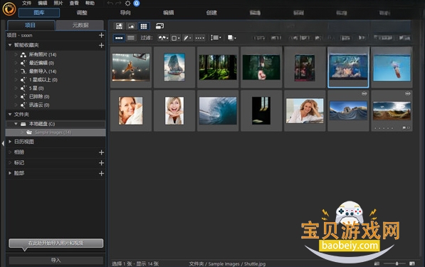This screenshot has height=267, width=425.
Task: Open the secondary display monitor icon
Action: [x=159, y=26]
